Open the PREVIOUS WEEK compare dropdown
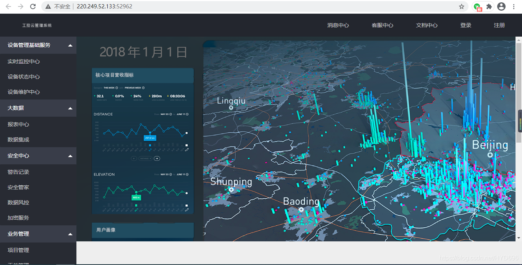The image size is (522, 265). pos(135,88)
